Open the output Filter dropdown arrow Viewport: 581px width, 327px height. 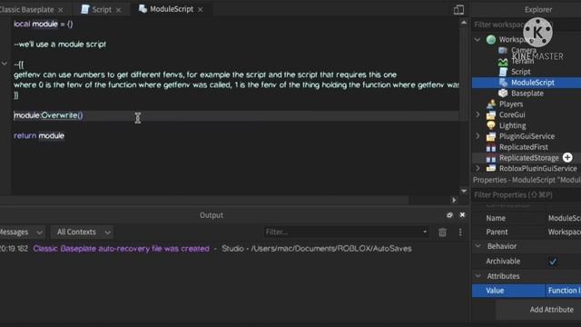[x=425, y=232]
